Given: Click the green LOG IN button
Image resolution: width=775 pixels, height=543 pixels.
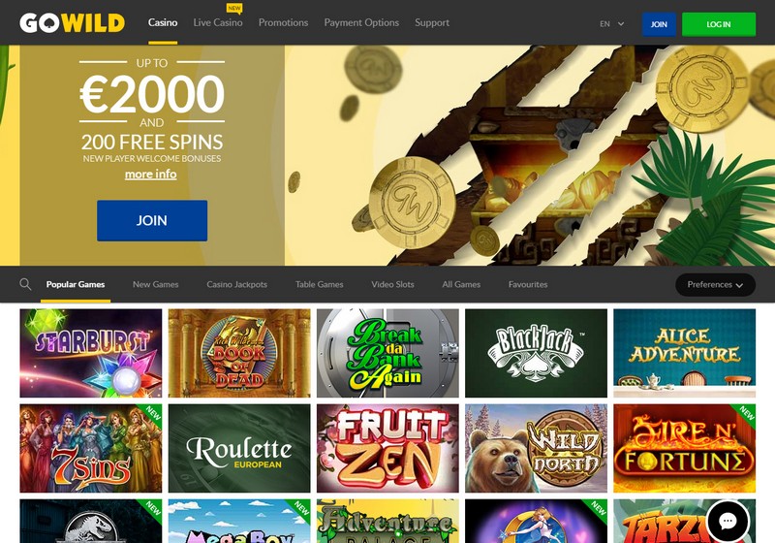Looking at the screenshot, I should pos(719,24).
